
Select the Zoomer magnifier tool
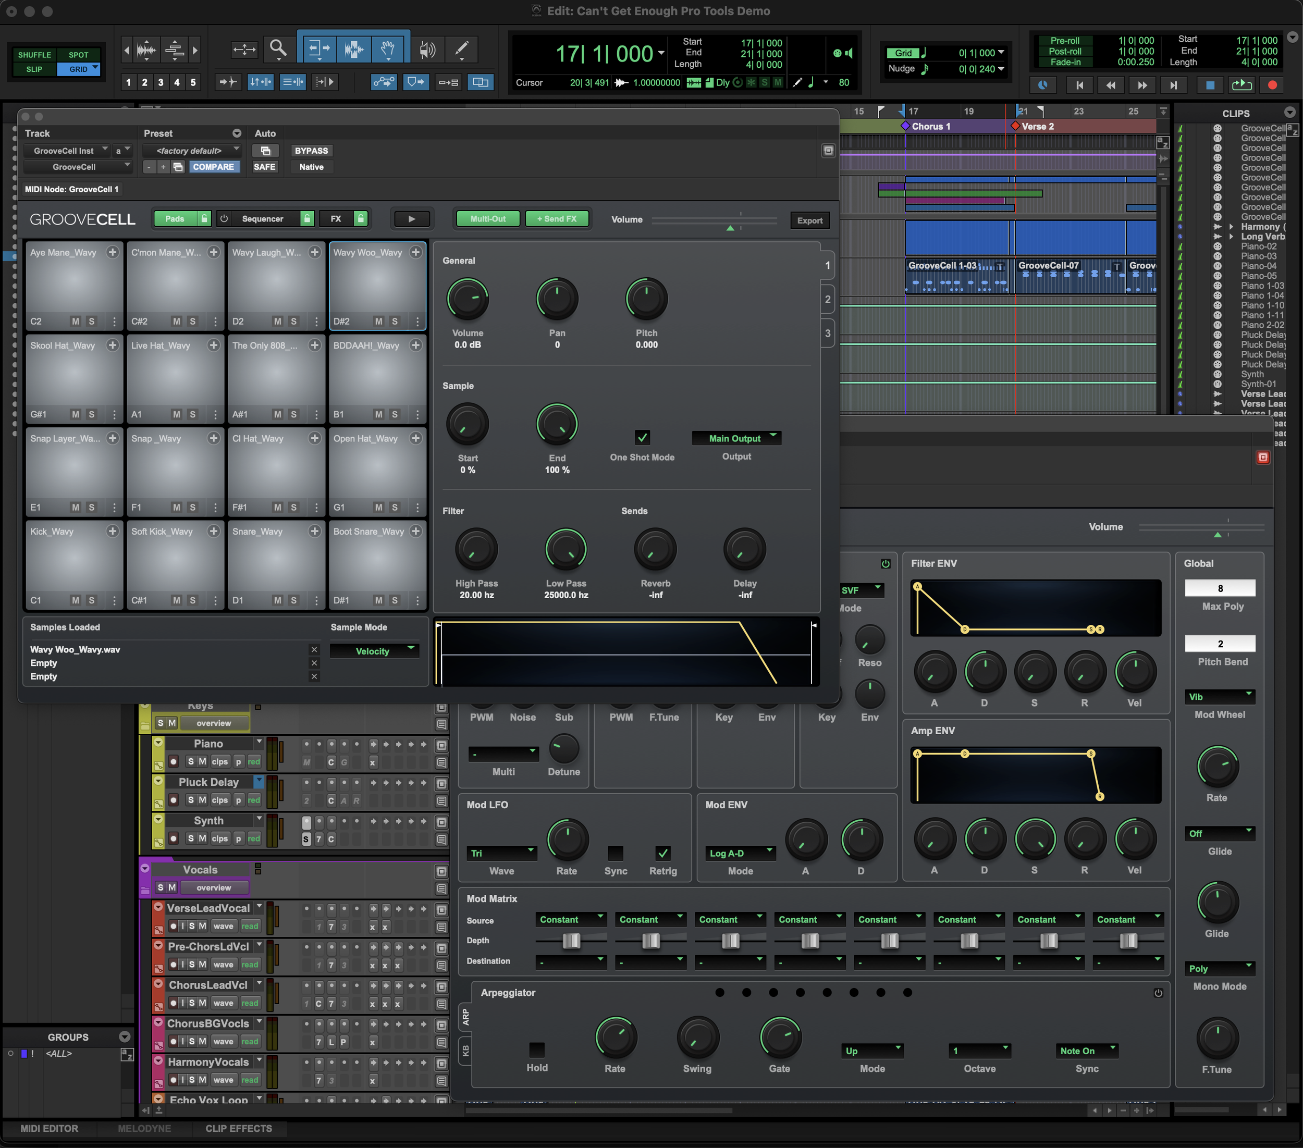(278, 48)
